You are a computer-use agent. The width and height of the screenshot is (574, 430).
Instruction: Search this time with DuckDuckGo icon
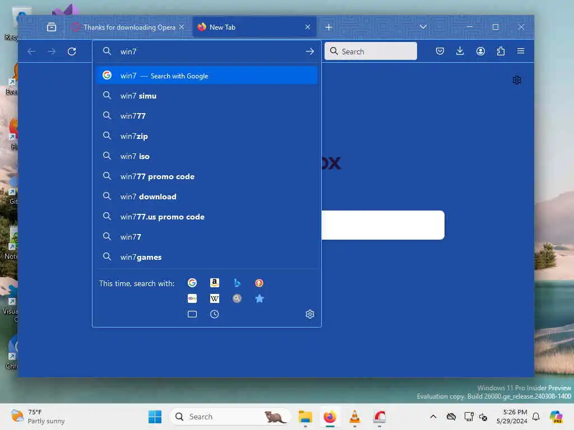[259, 283]
